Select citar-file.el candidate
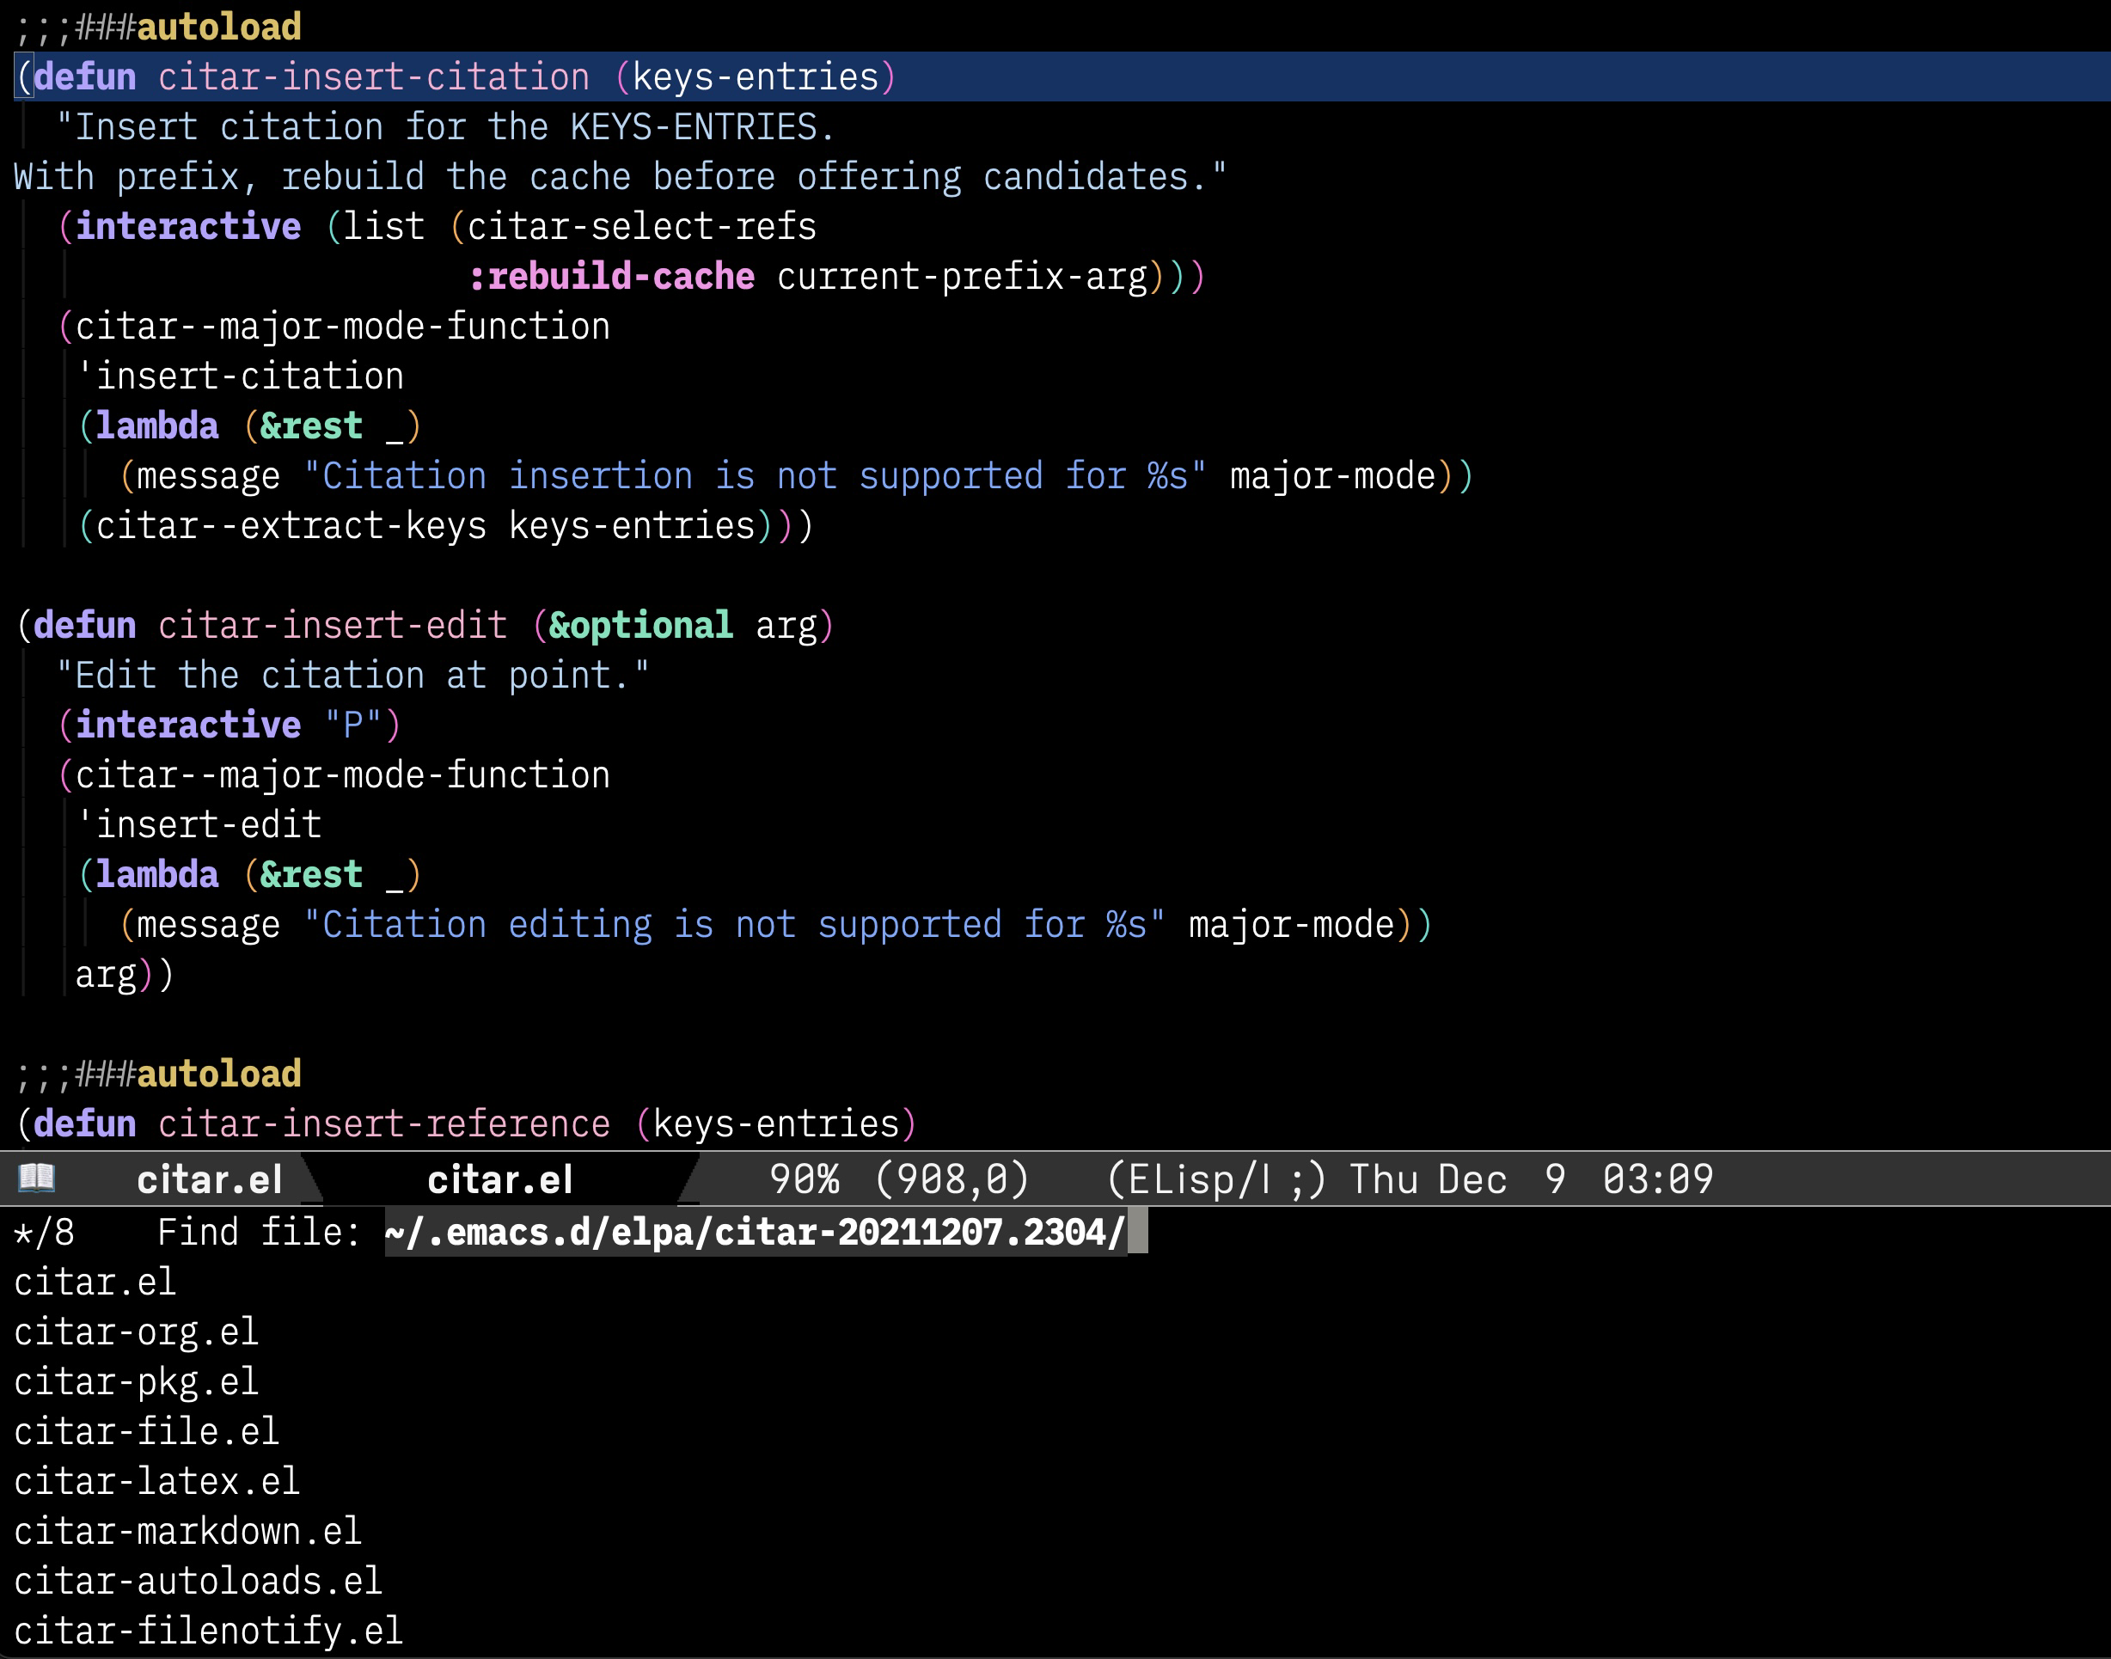2111x1659 pixels. 147,1430
